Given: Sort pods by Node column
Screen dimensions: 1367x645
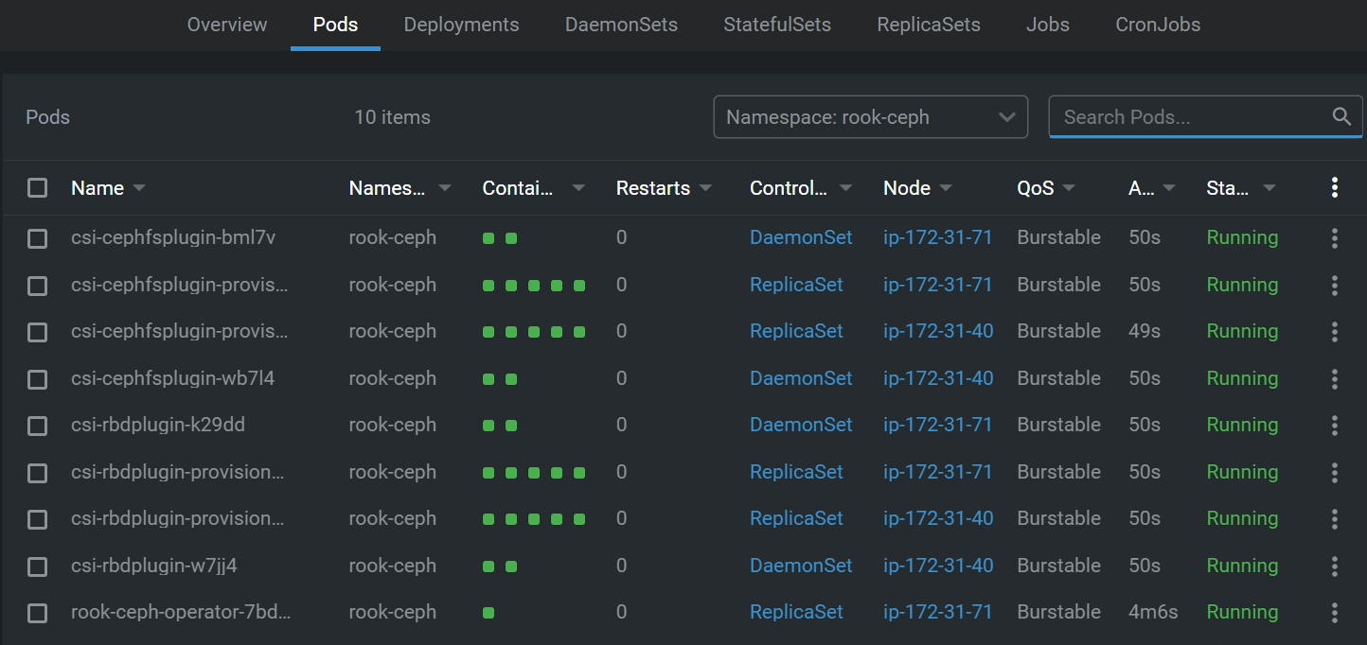Looking at the screenshot, I should pos(917,188).
